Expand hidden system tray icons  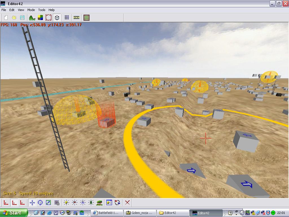242,213
